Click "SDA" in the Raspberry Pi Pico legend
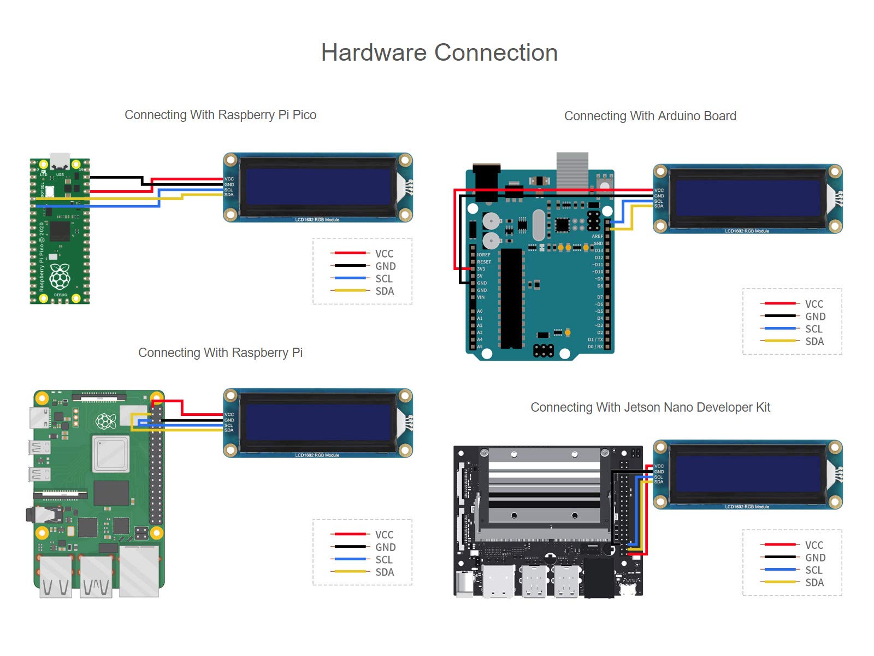Image resolution: width=874 pixels, height=656 pixels. tap(385, 291)
